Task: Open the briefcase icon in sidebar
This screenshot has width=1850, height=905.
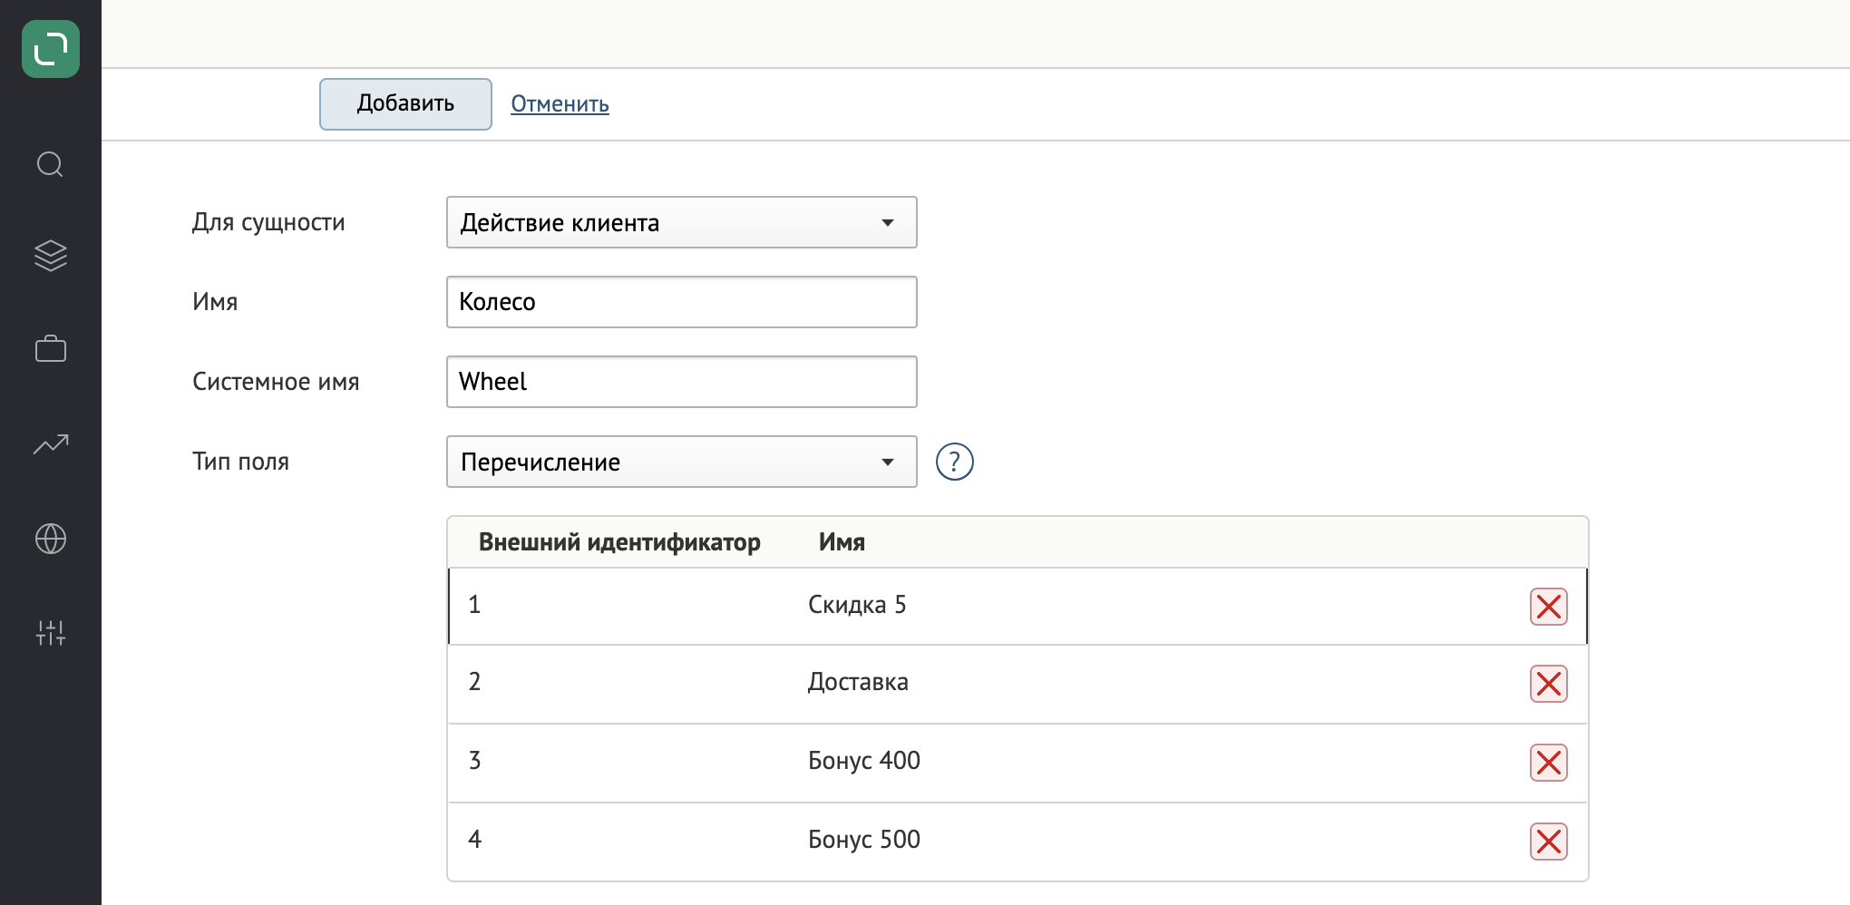Action: [51, 349]
